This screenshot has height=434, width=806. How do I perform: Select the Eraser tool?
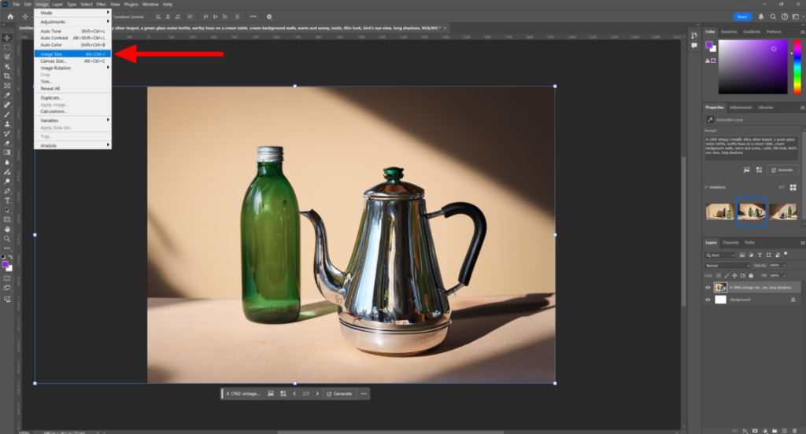(7, 143)
